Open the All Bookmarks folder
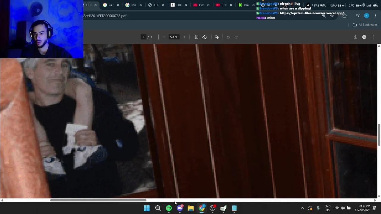This screenshot has width=381, height=214. tap(365, 25)
